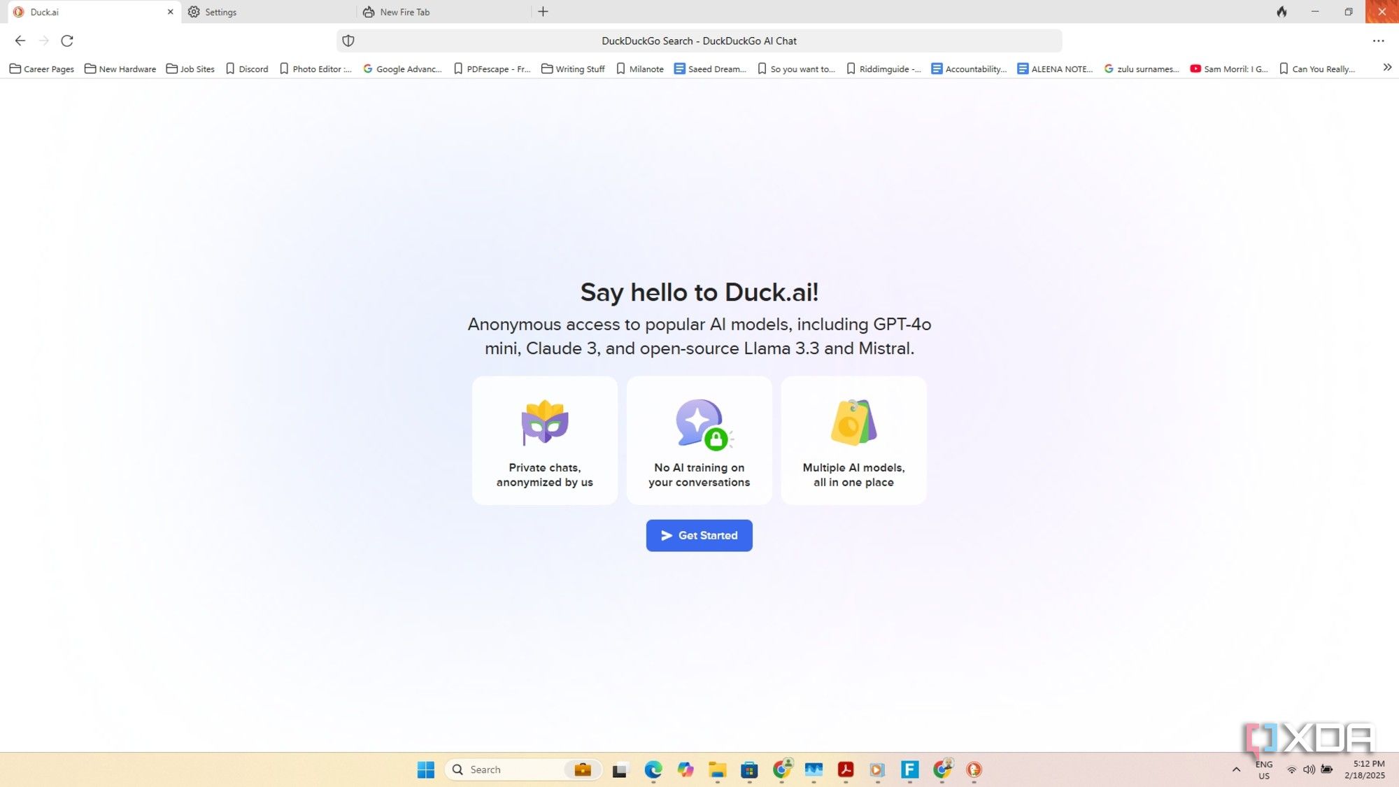Expand the bookmarks overflow chevron
The width and height of the screenshot is (1399, 787).
tap(1387, 67)
